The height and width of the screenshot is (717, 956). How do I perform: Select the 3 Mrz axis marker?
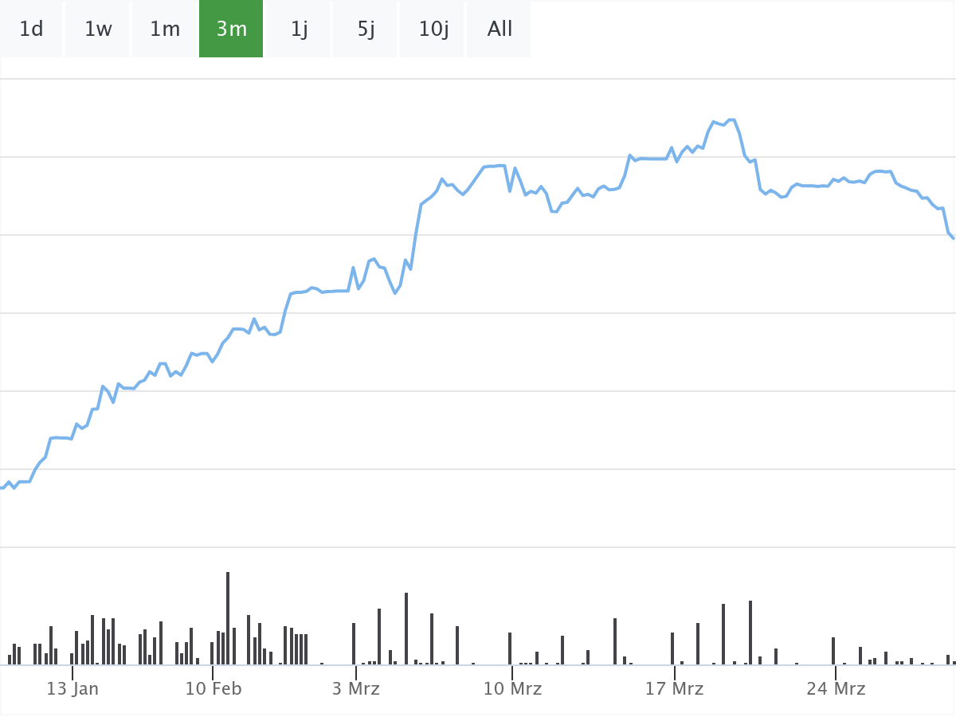click(355, 688)
